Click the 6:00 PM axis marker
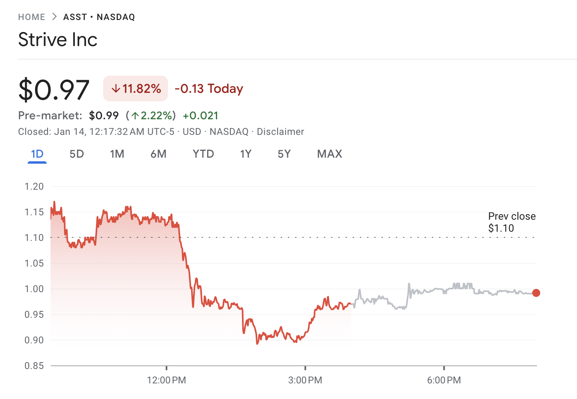The height and width of the screenshot is (399, 577). click(x=444, y=380)
